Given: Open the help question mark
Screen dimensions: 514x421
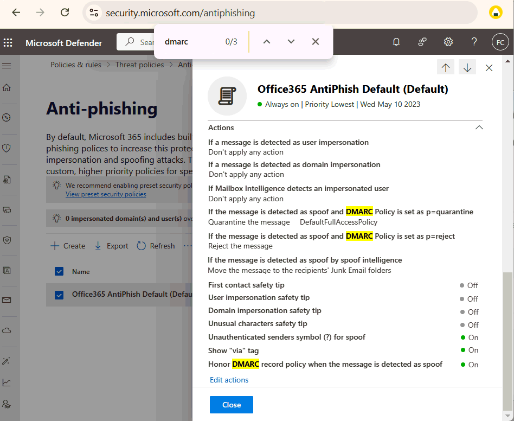Looking at the screenshot, I should click(474, 42).
